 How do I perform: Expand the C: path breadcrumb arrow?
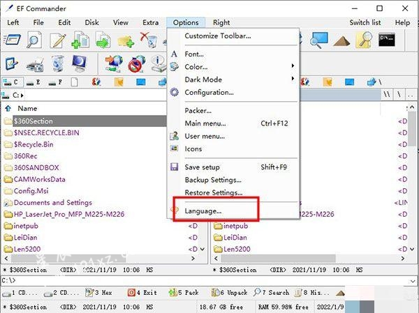(x=22, y=96)
